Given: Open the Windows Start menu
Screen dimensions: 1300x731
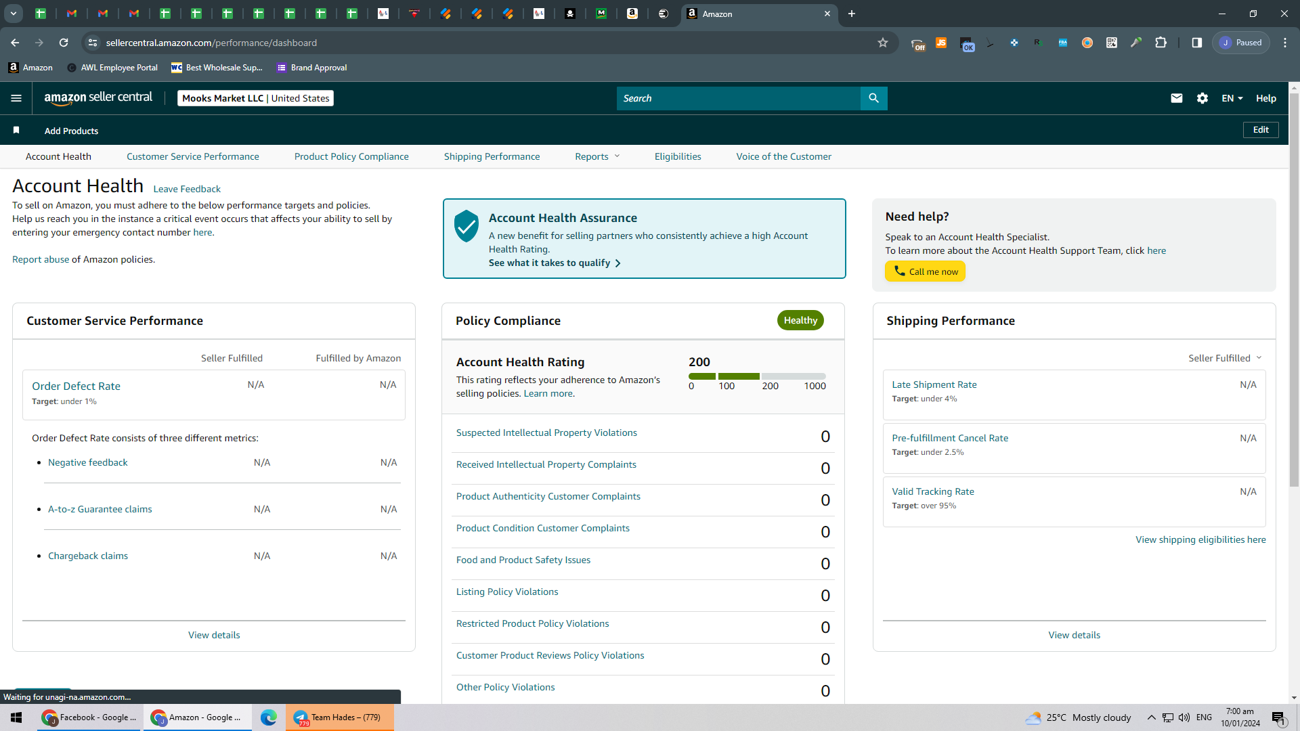Looking at the screenshot, I should pos(16,717).
